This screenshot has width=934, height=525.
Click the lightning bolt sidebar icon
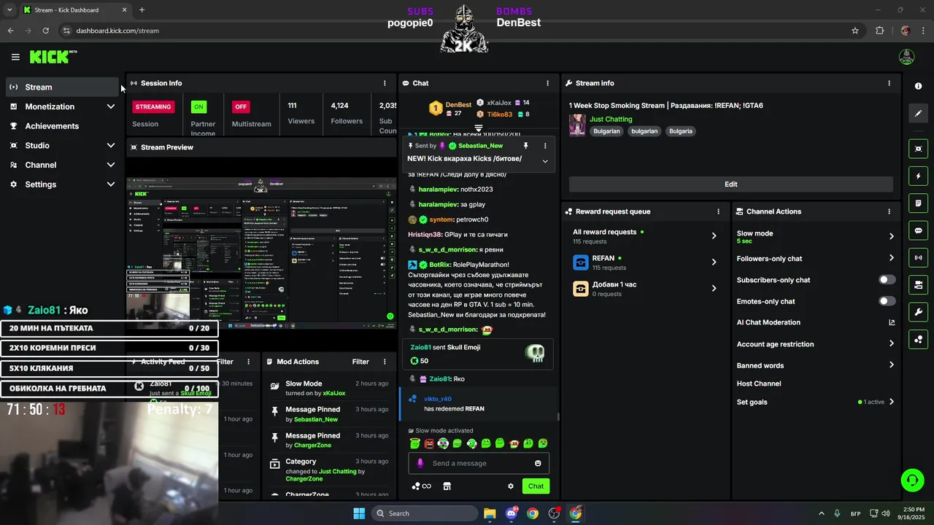[918, 176]
